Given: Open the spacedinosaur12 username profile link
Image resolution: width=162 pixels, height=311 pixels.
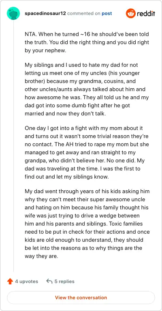Looking at the screenshot, I should click(x=45, y=13).
